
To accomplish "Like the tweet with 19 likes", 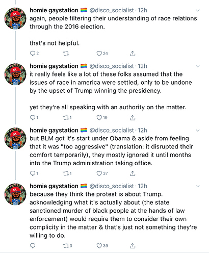I will 99,118.
